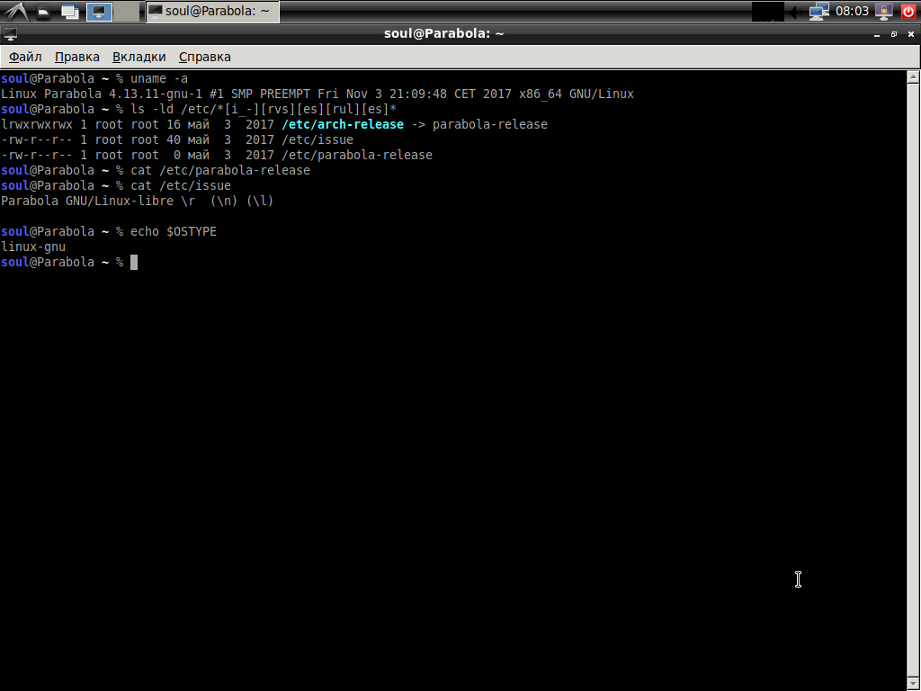Click the 'lrwxrwxrwx' permissions text
Viewport: 921px width, 691px height.
[37, 124]
